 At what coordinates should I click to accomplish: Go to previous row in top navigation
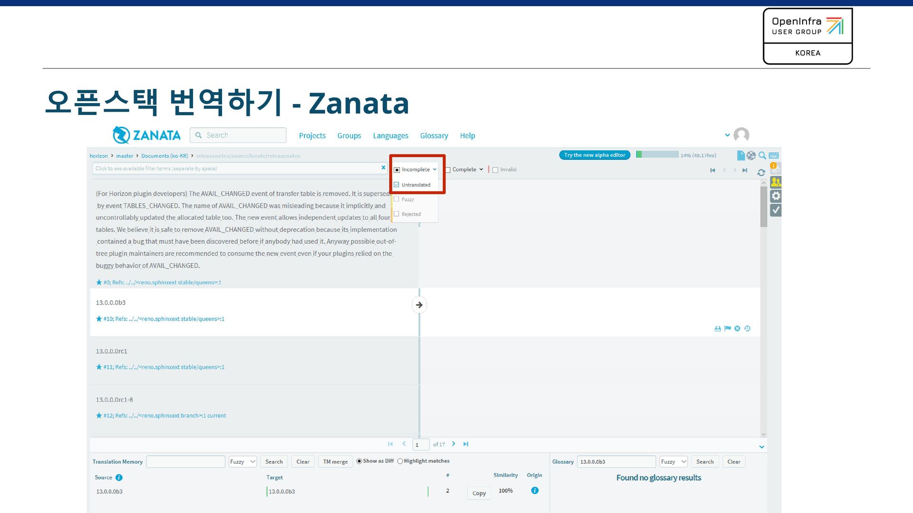tap(724, 170)
